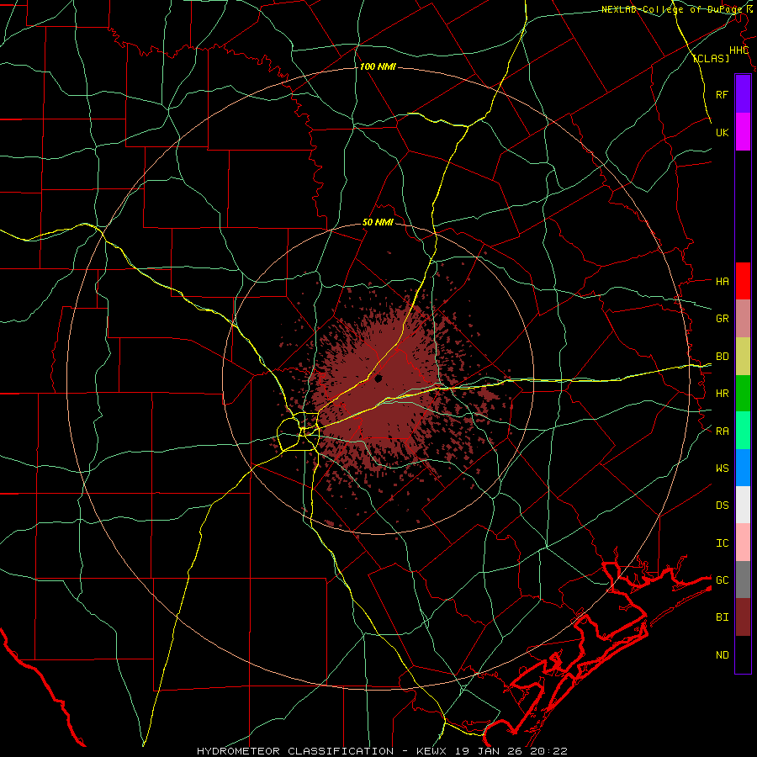Click the GR legend label
Viewport: 757px width, 757px height.
(x=722, y=319)
